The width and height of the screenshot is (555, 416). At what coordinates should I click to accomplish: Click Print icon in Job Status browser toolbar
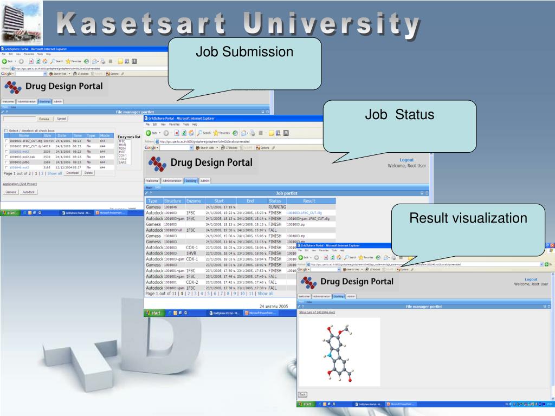click(253, 133)
